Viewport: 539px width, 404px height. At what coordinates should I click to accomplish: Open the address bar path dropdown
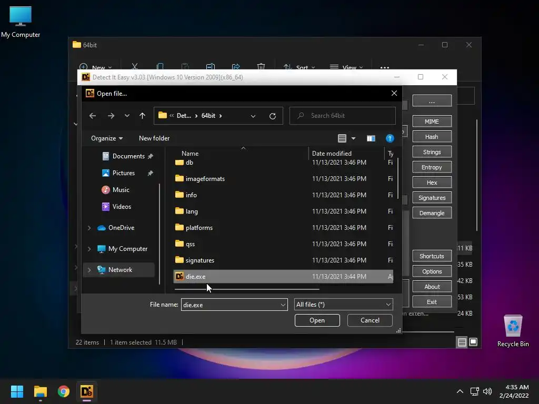(x=253, y=116)
